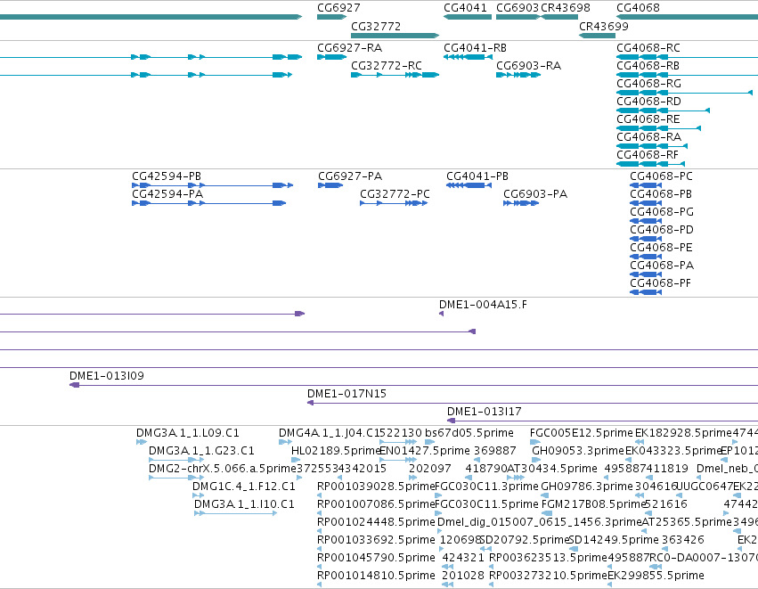Click EST DMG2-chrX.5.066.a.5prime
Viewport: 758px width, 589px height.
click(x=176, y=478)
